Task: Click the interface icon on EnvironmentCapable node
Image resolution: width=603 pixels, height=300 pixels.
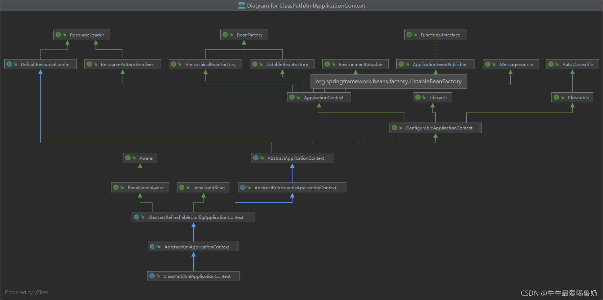Action: [x=327, y=64]
